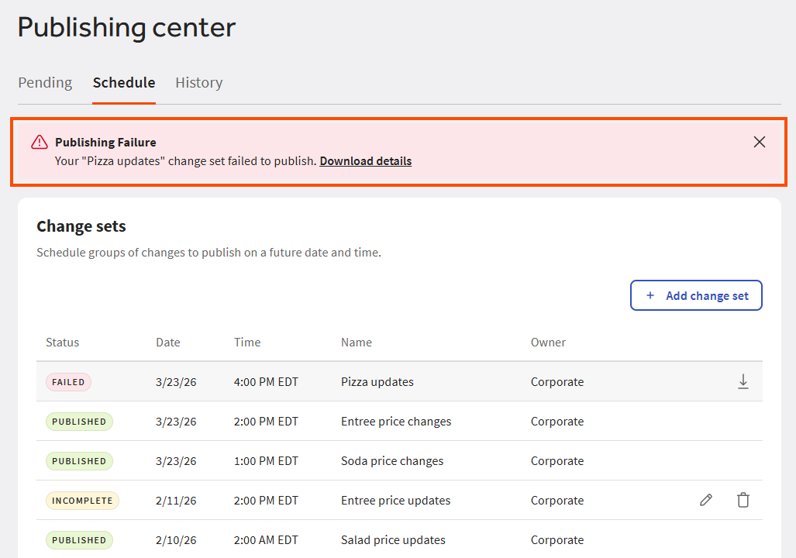Click the Status column header
Viewport: 796px width, 558px height.
(62, 342)
